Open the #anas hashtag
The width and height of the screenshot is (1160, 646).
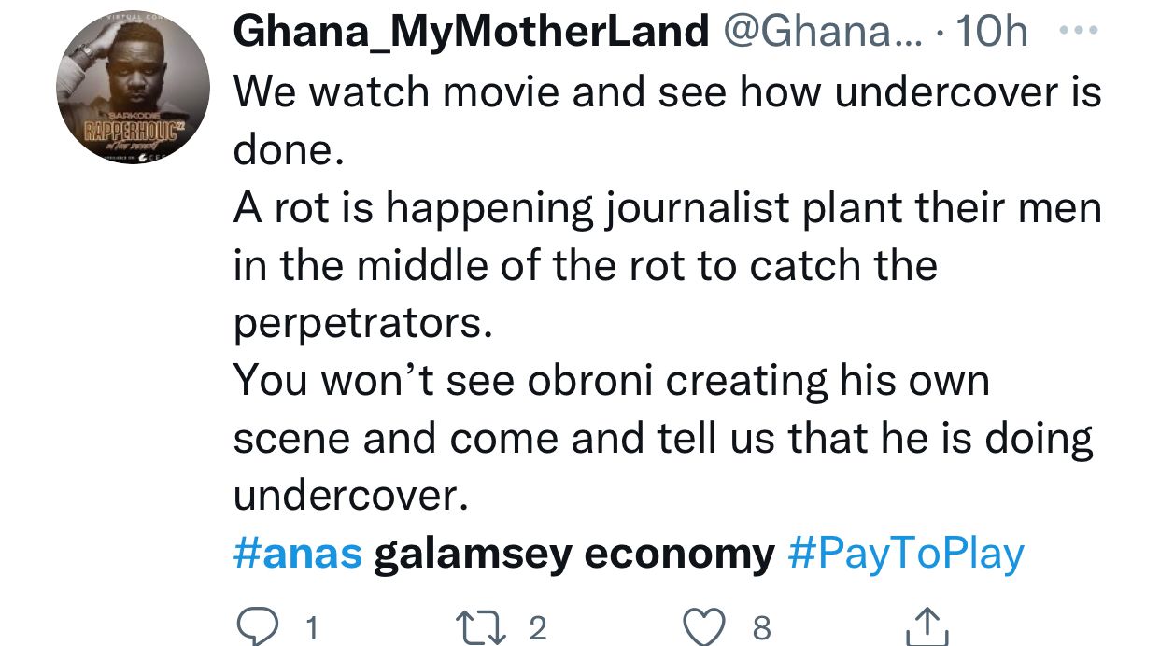297,554
